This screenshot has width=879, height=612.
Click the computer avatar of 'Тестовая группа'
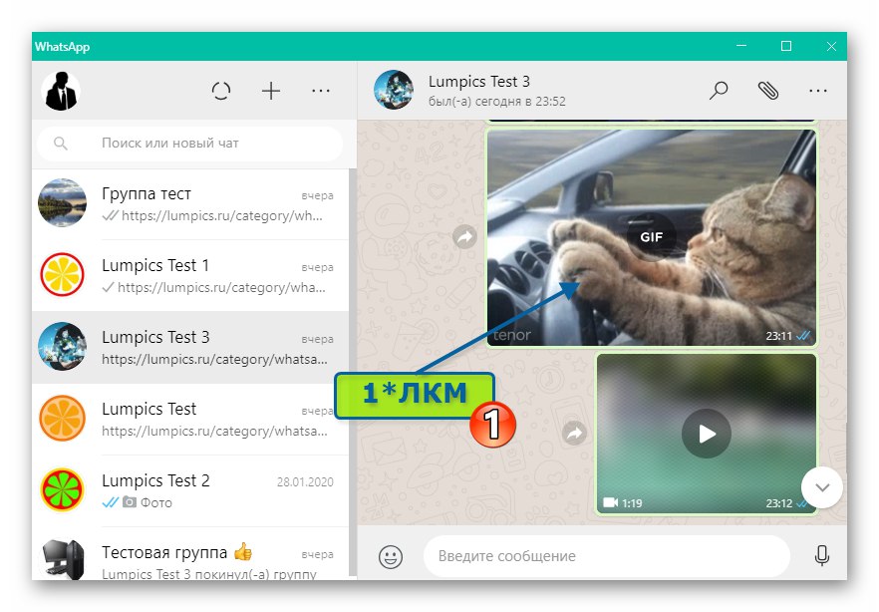(64, 559)
